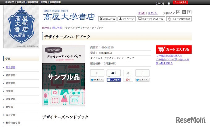The width and height of the screenshot is (210, 127).
Task: Select 経営学部 in the sidebar
Action: point(10,83)
